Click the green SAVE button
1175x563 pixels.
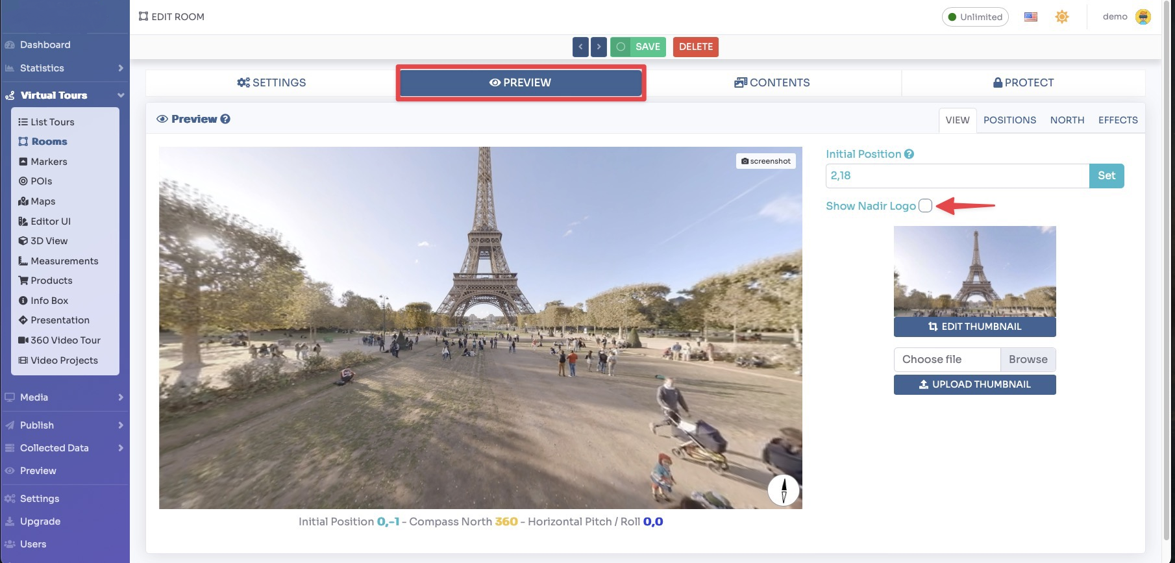pyautogui.click(x=638, y=47)
